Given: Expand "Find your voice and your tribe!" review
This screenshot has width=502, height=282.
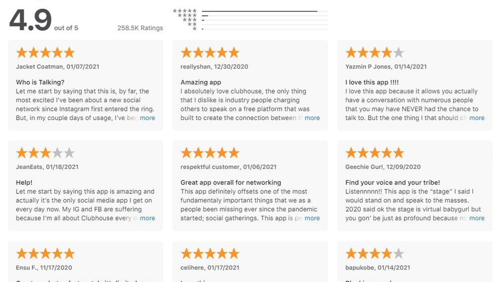Looking at the screenshot, I should pyautogui.click(x=477, y=218).
